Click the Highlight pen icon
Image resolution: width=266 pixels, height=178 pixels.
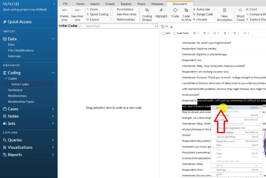[161, 10]
